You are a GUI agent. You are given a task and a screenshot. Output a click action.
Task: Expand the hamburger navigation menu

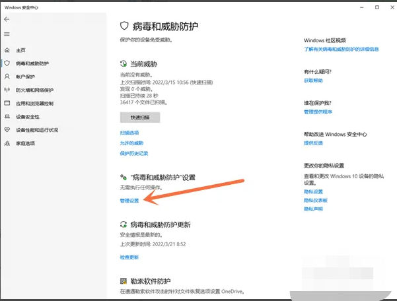7,33
